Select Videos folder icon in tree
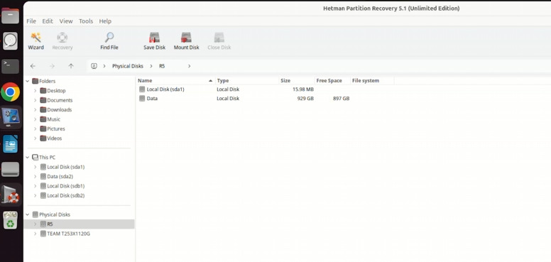Image resolution: width=551 pixels, height=262 pixels. 43,138
